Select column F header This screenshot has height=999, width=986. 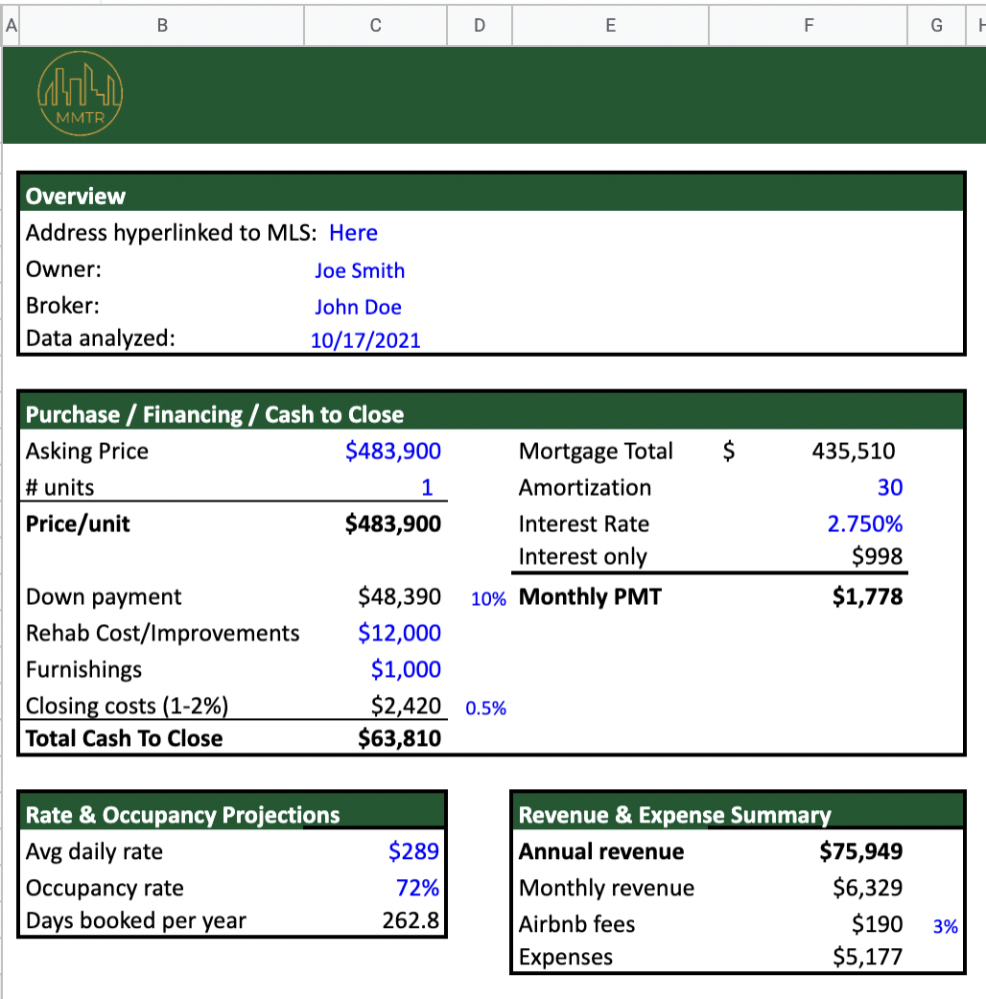coord(808,26)
